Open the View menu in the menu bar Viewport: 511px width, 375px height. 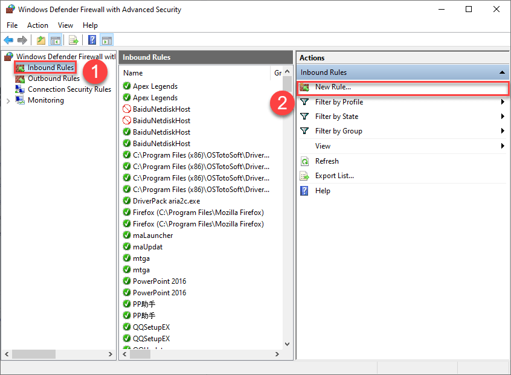pyautogui.click(x=65, y=25)
